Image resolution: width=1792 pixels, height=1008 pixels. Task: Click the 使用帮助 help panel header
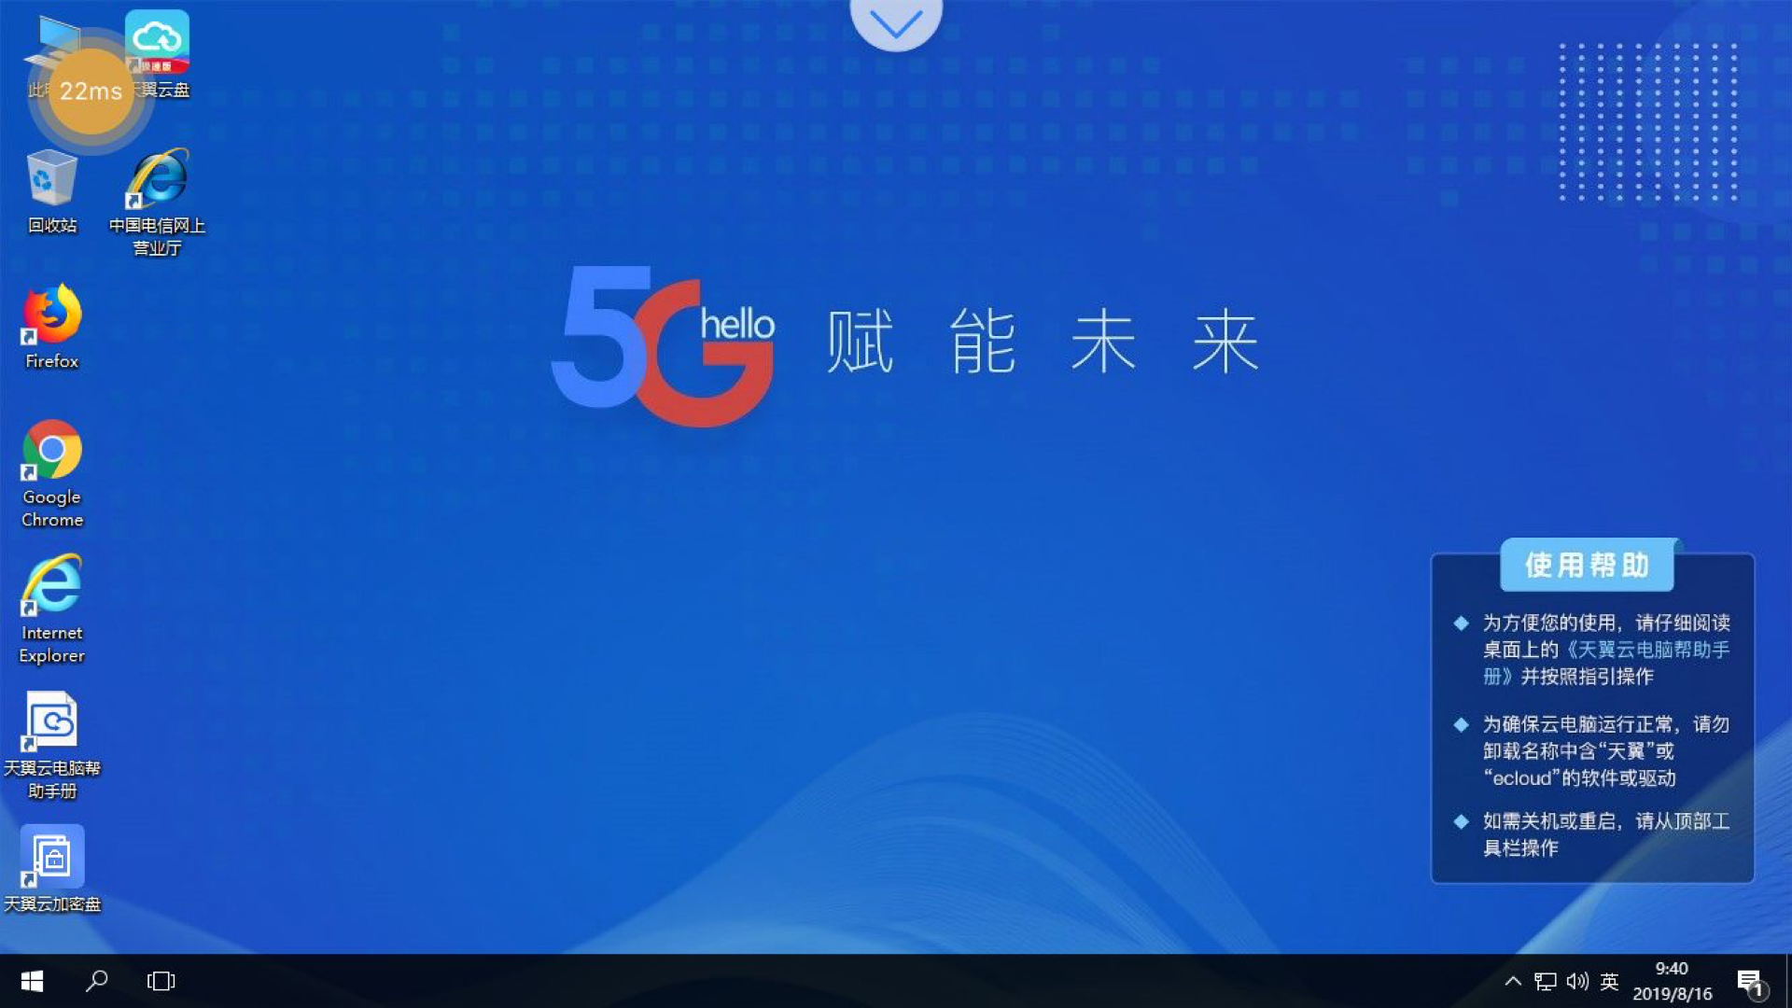click(1588, 565)
